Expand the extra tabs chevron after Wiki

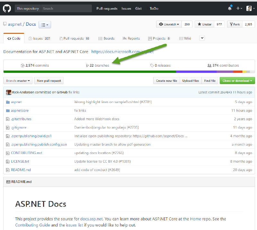coord(202,38)
